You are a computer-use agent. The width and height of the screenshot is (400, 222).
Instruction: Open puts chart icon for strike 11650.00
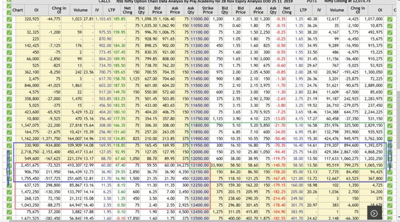(x=390, y=105)
